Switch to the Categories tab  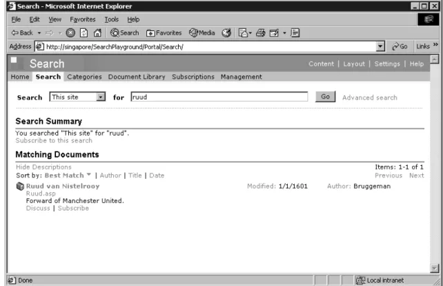(84, 77)
